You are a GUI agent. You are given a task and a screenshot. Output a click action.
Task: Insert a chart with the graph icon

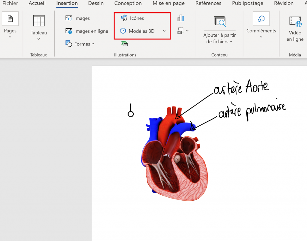point(181,18)
